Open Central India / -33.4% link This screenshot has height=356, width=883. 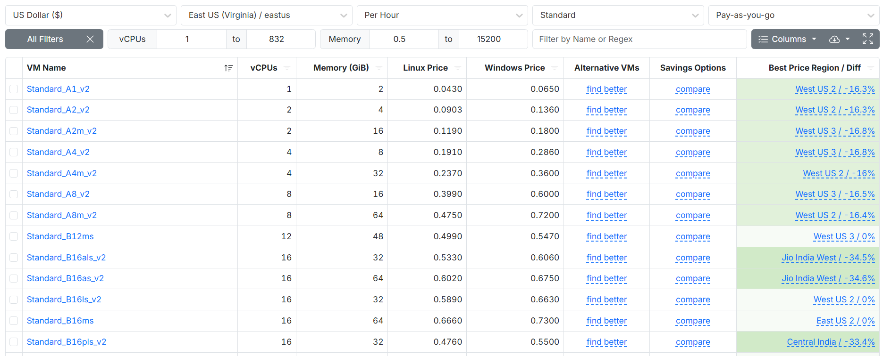pyautogui.click(x=831, y=342)
